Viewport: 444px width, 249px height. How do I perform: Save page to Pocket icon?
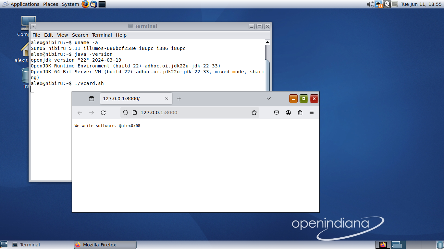point(277,113)
